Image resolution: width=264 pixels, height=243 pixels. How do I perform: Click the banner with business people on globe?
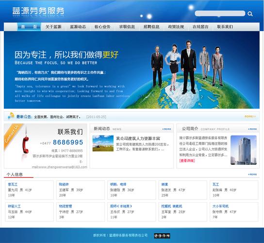click(132, 70)
